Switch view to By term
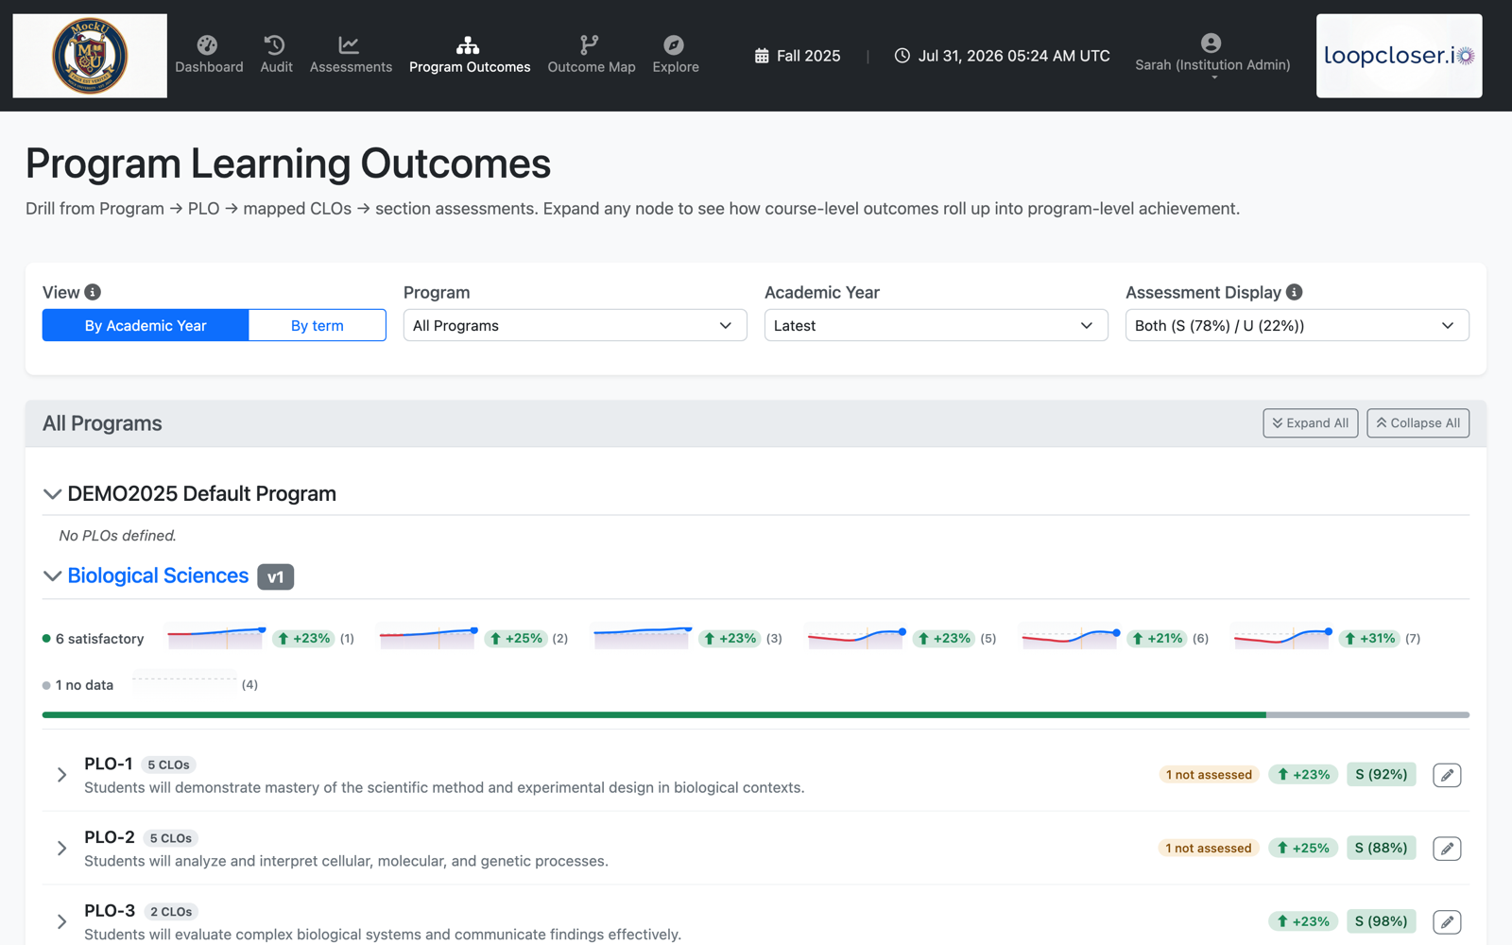 (318, 325)
